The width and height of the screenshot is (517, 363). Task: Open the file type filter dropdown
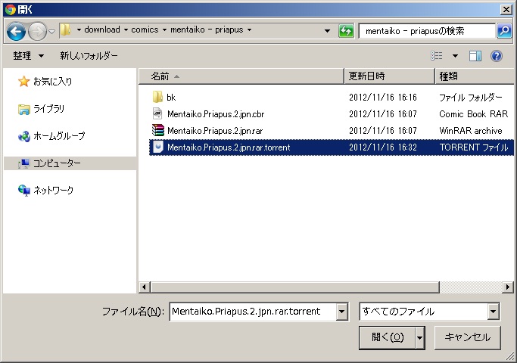[x=494, y=312]
